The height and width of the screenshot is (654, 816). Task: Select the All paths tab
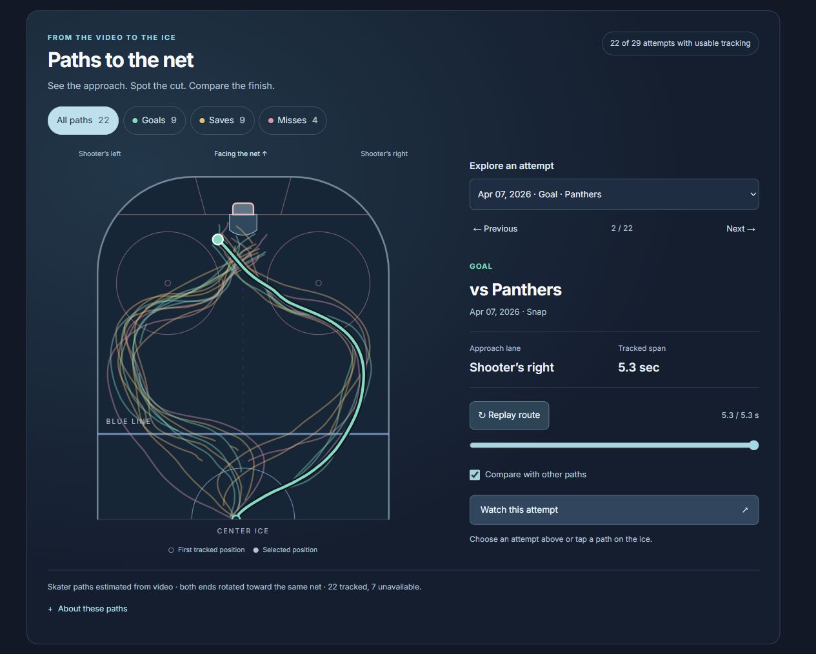[83, 121]
